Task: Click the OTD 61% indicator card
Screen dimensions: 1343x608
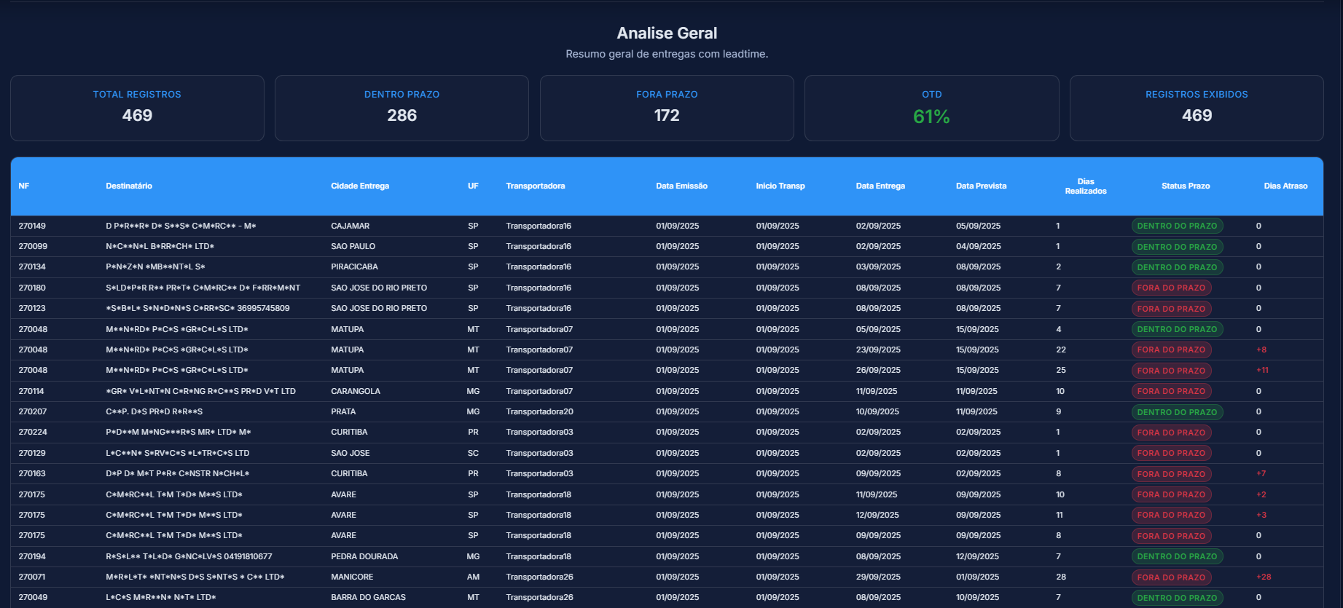Action: click(931, 108)
